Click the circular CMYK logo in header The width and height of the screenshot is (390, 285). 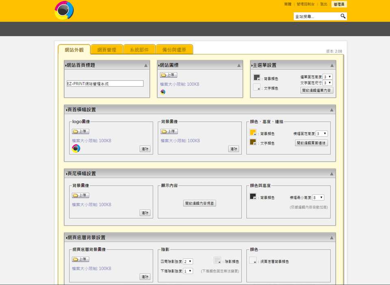(x=64, y=11)
